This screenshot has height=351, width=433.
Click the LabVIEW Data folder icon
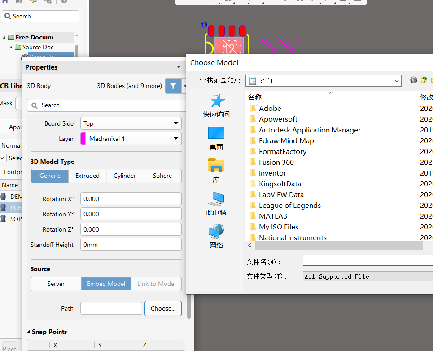tap(253, 194)
